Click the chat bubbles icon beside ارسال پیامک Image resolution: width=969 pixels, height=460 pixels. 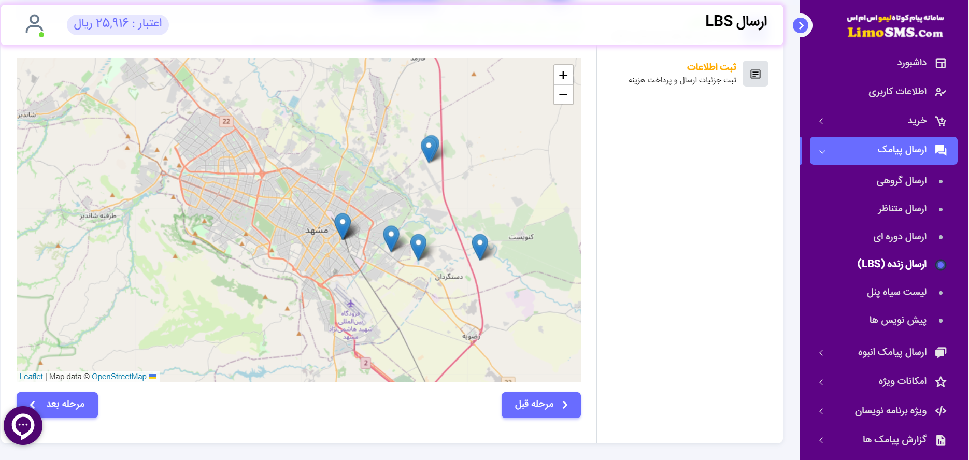(x=940, y=150)
